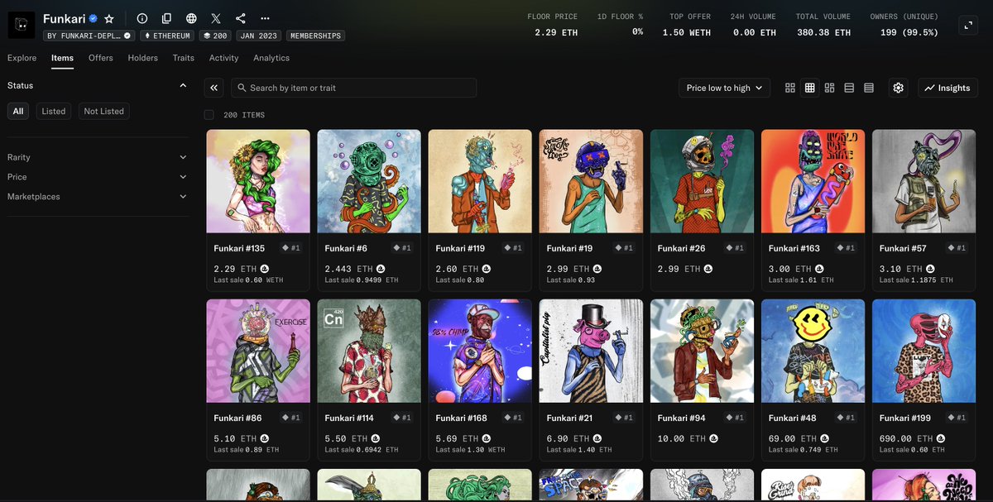Switch to large grid view icon
The width and height of the screenshot is (993, 502).
[x=790, y=88]
